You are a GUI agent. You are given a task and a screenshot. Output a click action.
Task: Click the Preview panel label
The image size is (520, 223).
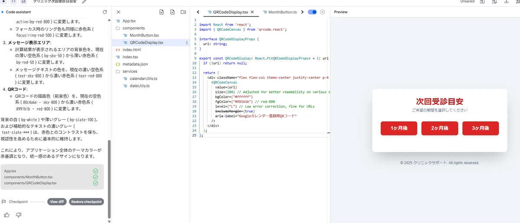[341, 12]
